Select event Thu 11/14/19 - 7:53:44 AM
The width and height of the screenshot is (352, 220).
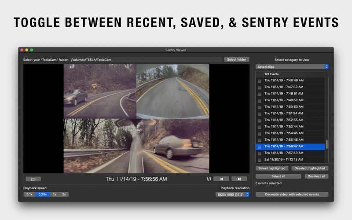pyautogui.click(x=284, y=126)
